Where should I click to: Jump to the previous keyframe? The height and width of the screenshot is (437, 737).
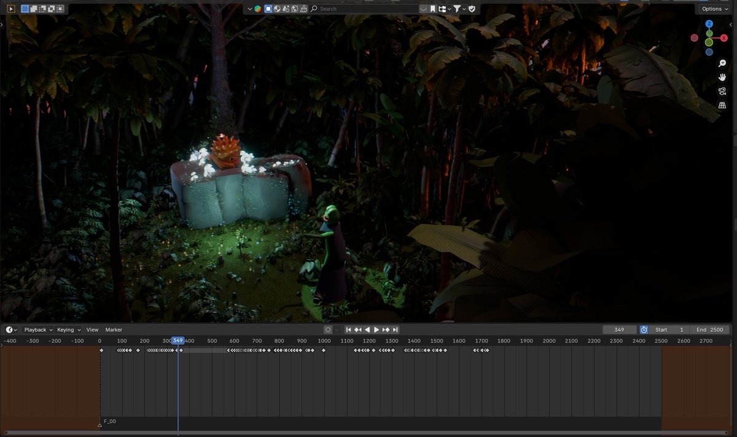pyautogui.click(x=358, y=330)
